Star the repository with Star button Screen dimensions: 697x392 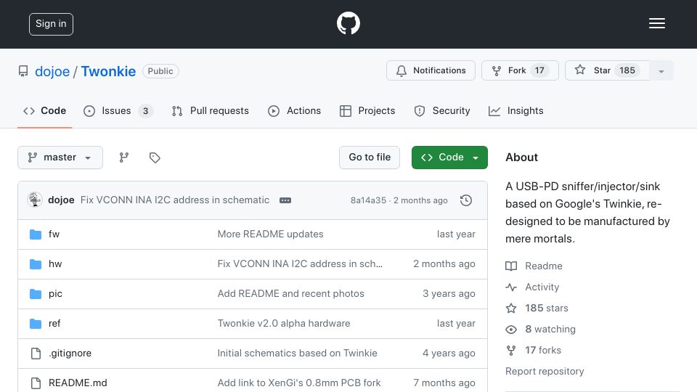[607, 70]
